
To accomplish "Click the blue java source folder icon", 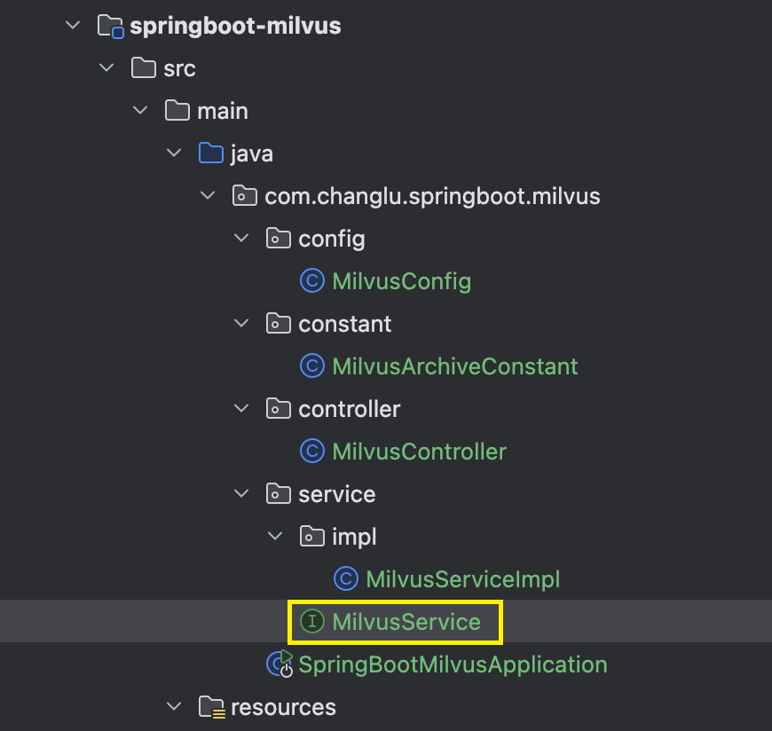I will (210, 153).
